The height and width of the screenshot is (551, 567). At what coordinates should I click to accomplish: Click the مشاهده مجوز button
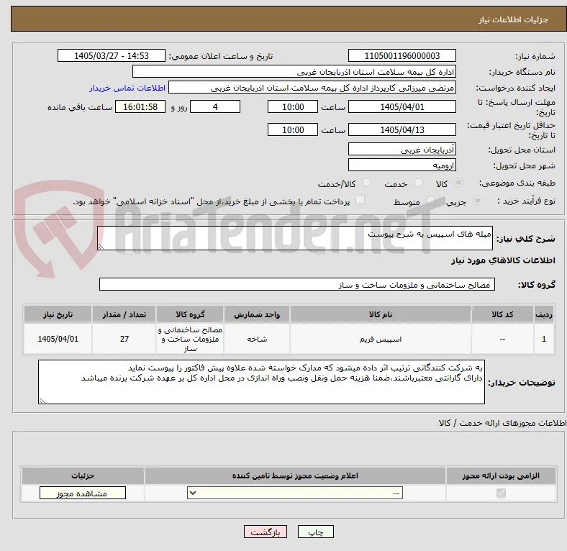83,493
